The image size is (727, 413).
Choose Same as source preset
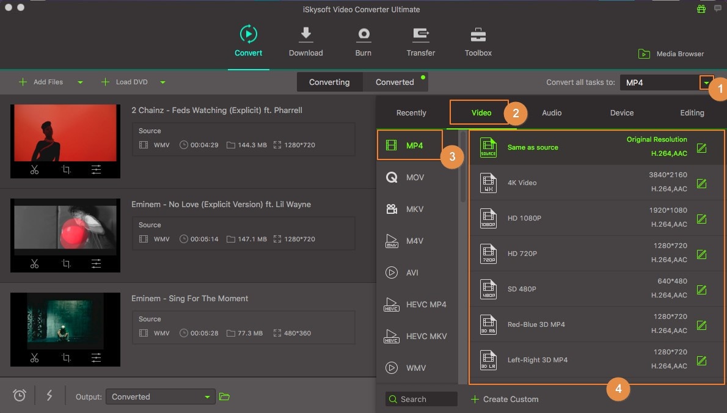tap(596, 147)
